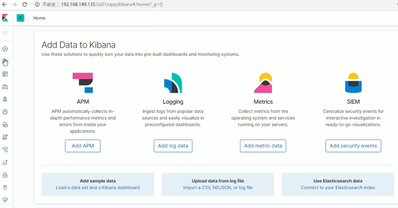The width and height of the screenshot is (398, 208).
Task: Click the Use Elasticsearch data heading
Action: (338, 181)
